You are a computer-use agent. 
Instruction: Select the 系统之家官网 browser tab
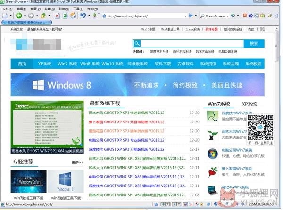coord(27,23)
